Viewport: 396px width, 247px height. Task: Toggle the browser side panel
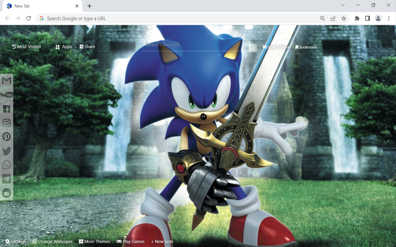368,19
